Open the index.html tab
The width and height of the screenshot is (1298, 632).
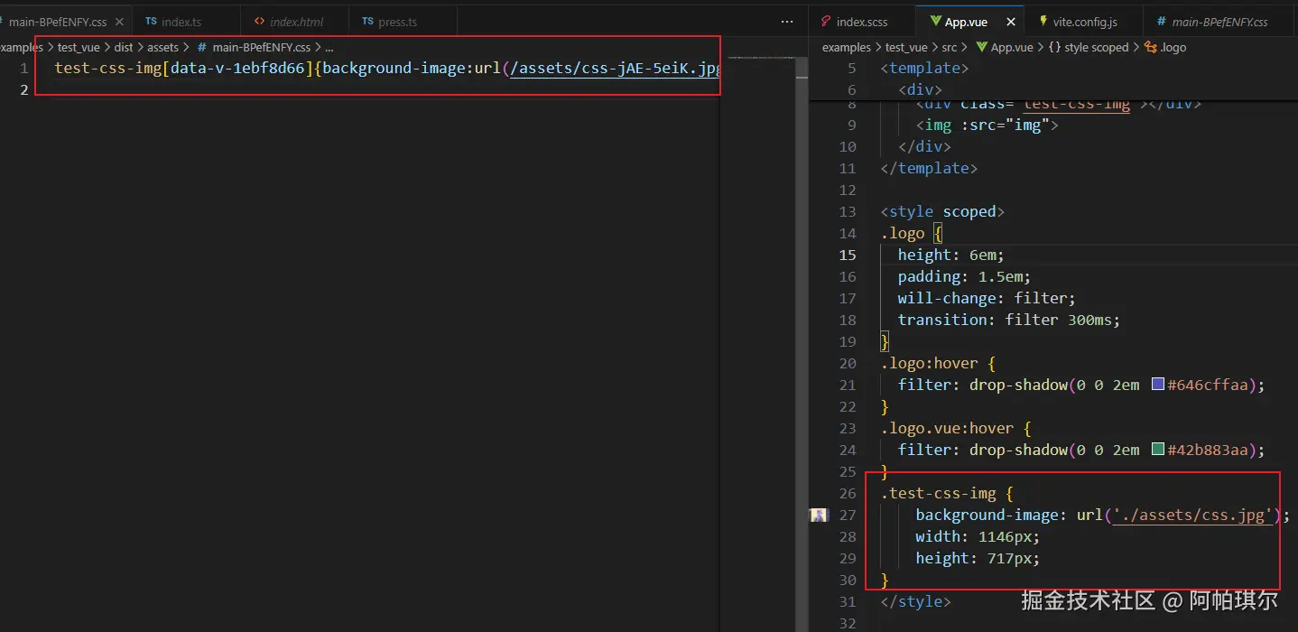295,22
